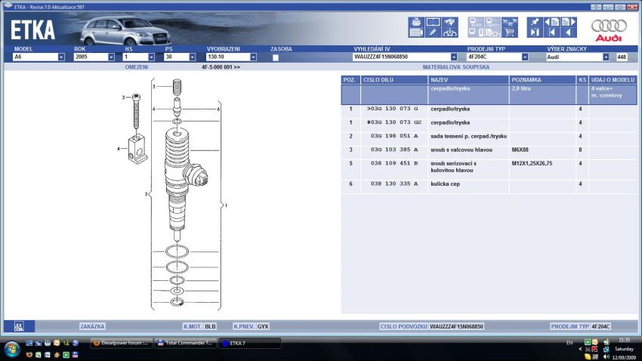Click the skip-to-first arrow icon

pos(552,32)
